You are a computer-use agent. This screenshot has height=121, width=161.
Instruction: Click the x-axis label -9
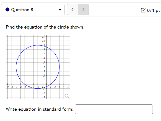(7, 87)
